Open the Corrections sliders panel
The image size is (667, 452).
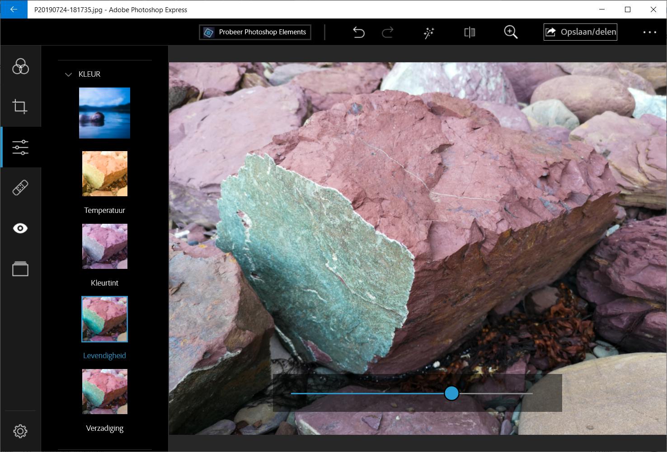20,147
